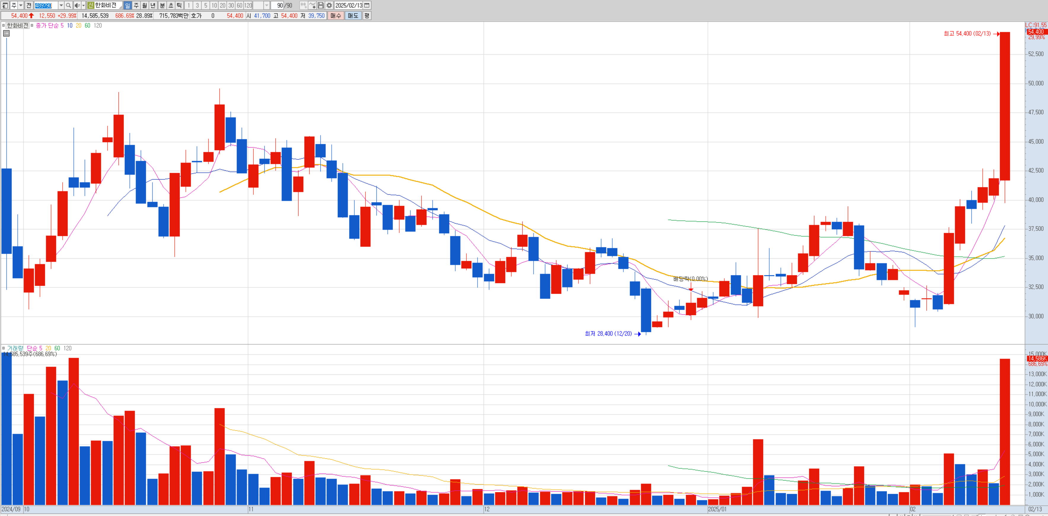Expand the speaker options dropdown arrow
1048x516 pixels.
tap(83, 5)
